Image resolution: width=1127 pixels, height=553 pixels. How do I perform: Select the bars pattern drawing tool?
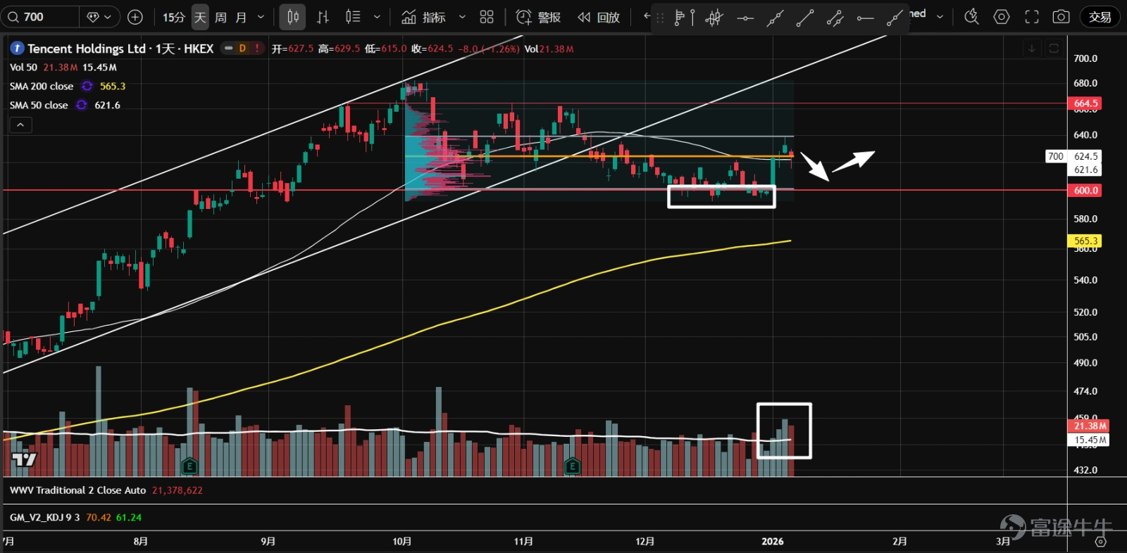(x=714, y=18)
